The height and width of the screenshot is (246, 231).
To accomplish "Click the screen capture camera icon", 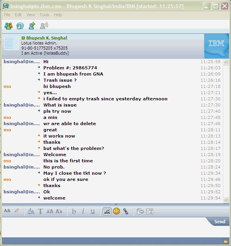I will [x=150, y=212].
